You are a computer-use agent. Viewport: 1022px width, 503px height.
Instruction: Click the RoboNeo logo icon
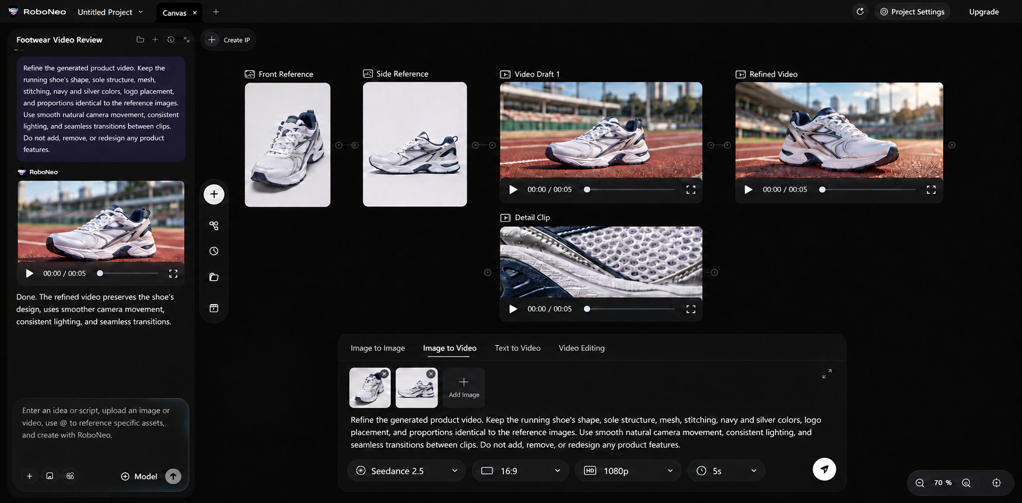point(13,11)
